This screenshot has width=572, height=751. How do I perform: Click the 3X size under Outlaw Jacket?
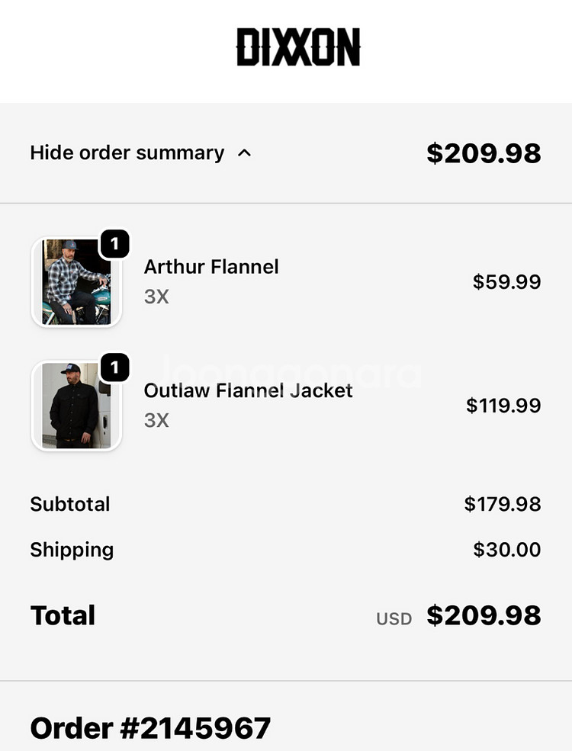coord(156,420)
